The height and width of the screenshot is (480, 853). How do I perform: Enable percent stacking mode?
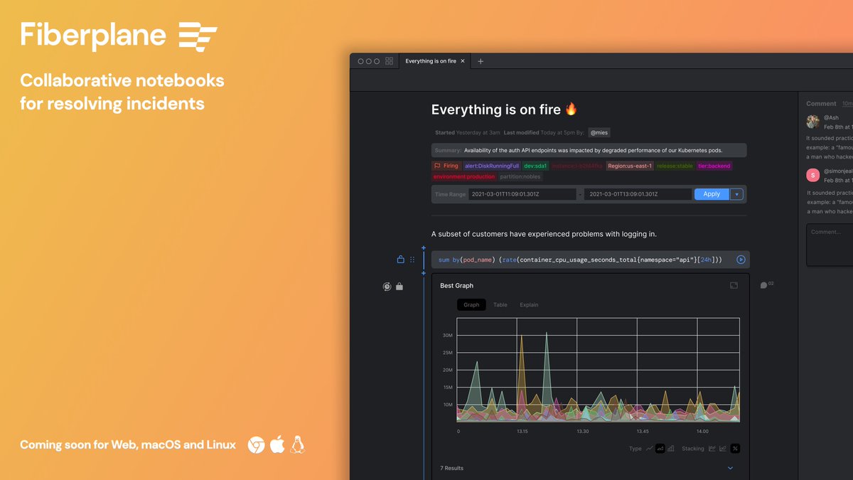(x=735, y=449)
